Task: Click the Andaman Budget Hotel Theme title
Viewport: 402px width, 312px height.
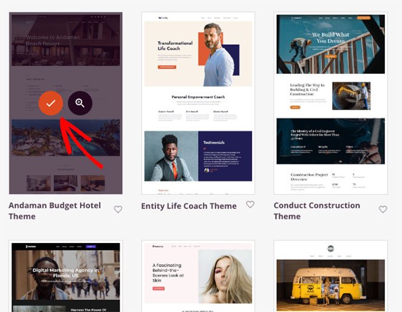Action: [x=55, y=211]
